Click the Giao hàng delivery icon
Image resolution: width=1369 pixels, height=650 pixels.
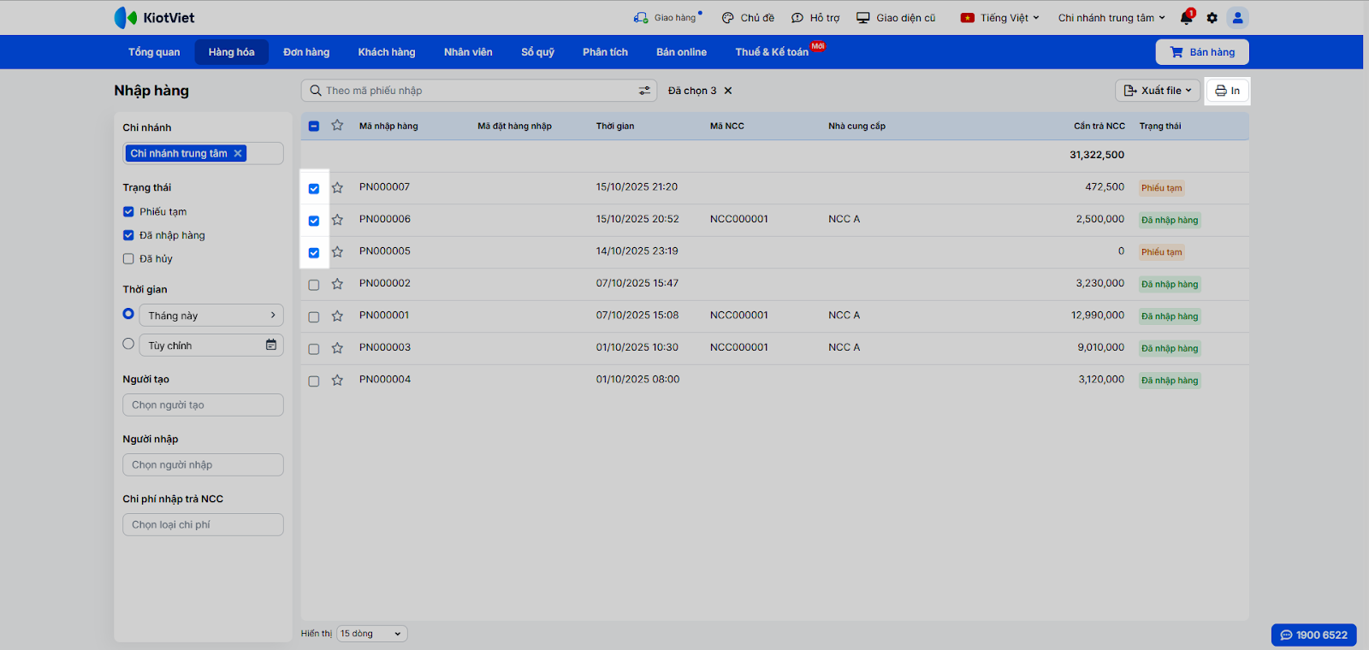(x=641, y=18)
